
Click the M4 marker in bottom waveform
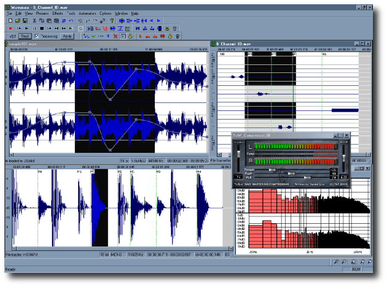[198, 172]
